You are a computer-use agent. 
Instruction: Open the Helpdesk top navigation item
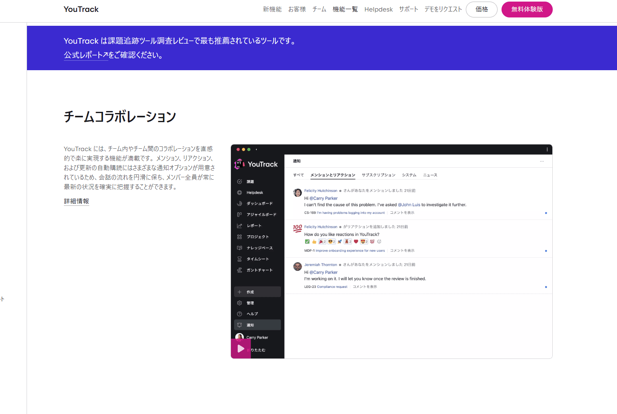click(x=379, y=9)
